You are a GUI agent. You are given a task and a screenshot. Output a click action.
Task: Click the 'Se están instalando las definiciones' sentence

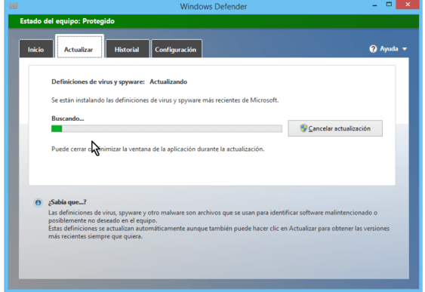tap(165, 100)
